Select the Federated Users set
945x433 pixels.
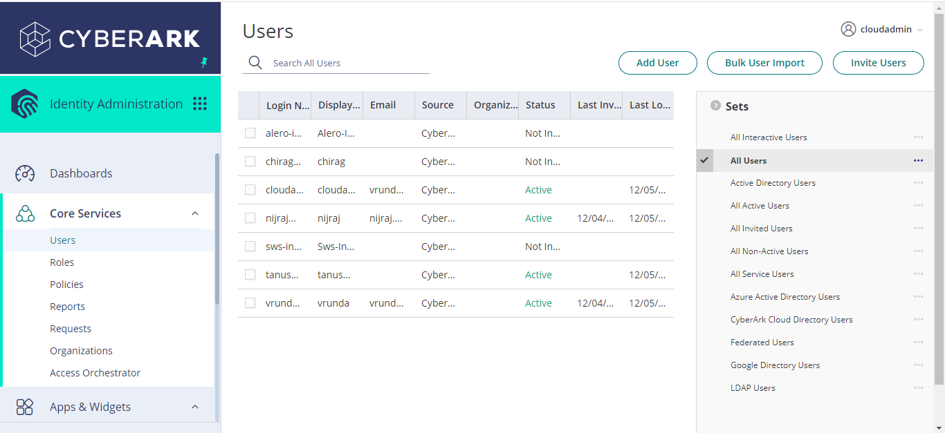click(x=762, y=343)
